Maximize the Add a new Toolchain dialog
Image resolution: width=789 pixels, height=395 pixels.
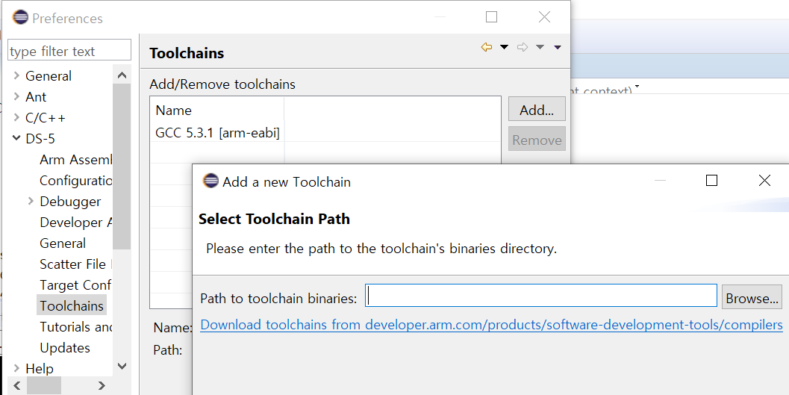pyautogui.click(x=711, y=180)
